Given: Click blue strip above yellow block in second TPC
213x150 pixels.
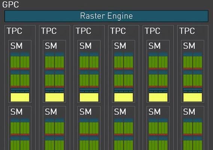Looking at the screenshot, I should [54, 90].
